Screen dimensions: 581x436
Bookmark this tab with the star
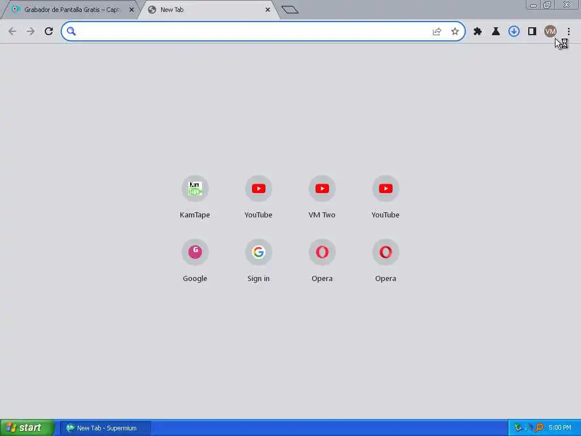tap(455, 32)
